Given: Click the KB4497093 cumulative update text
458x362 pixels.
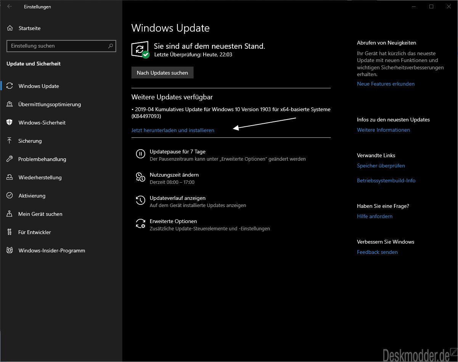Looking at the screenshot, I should point(231,113).
